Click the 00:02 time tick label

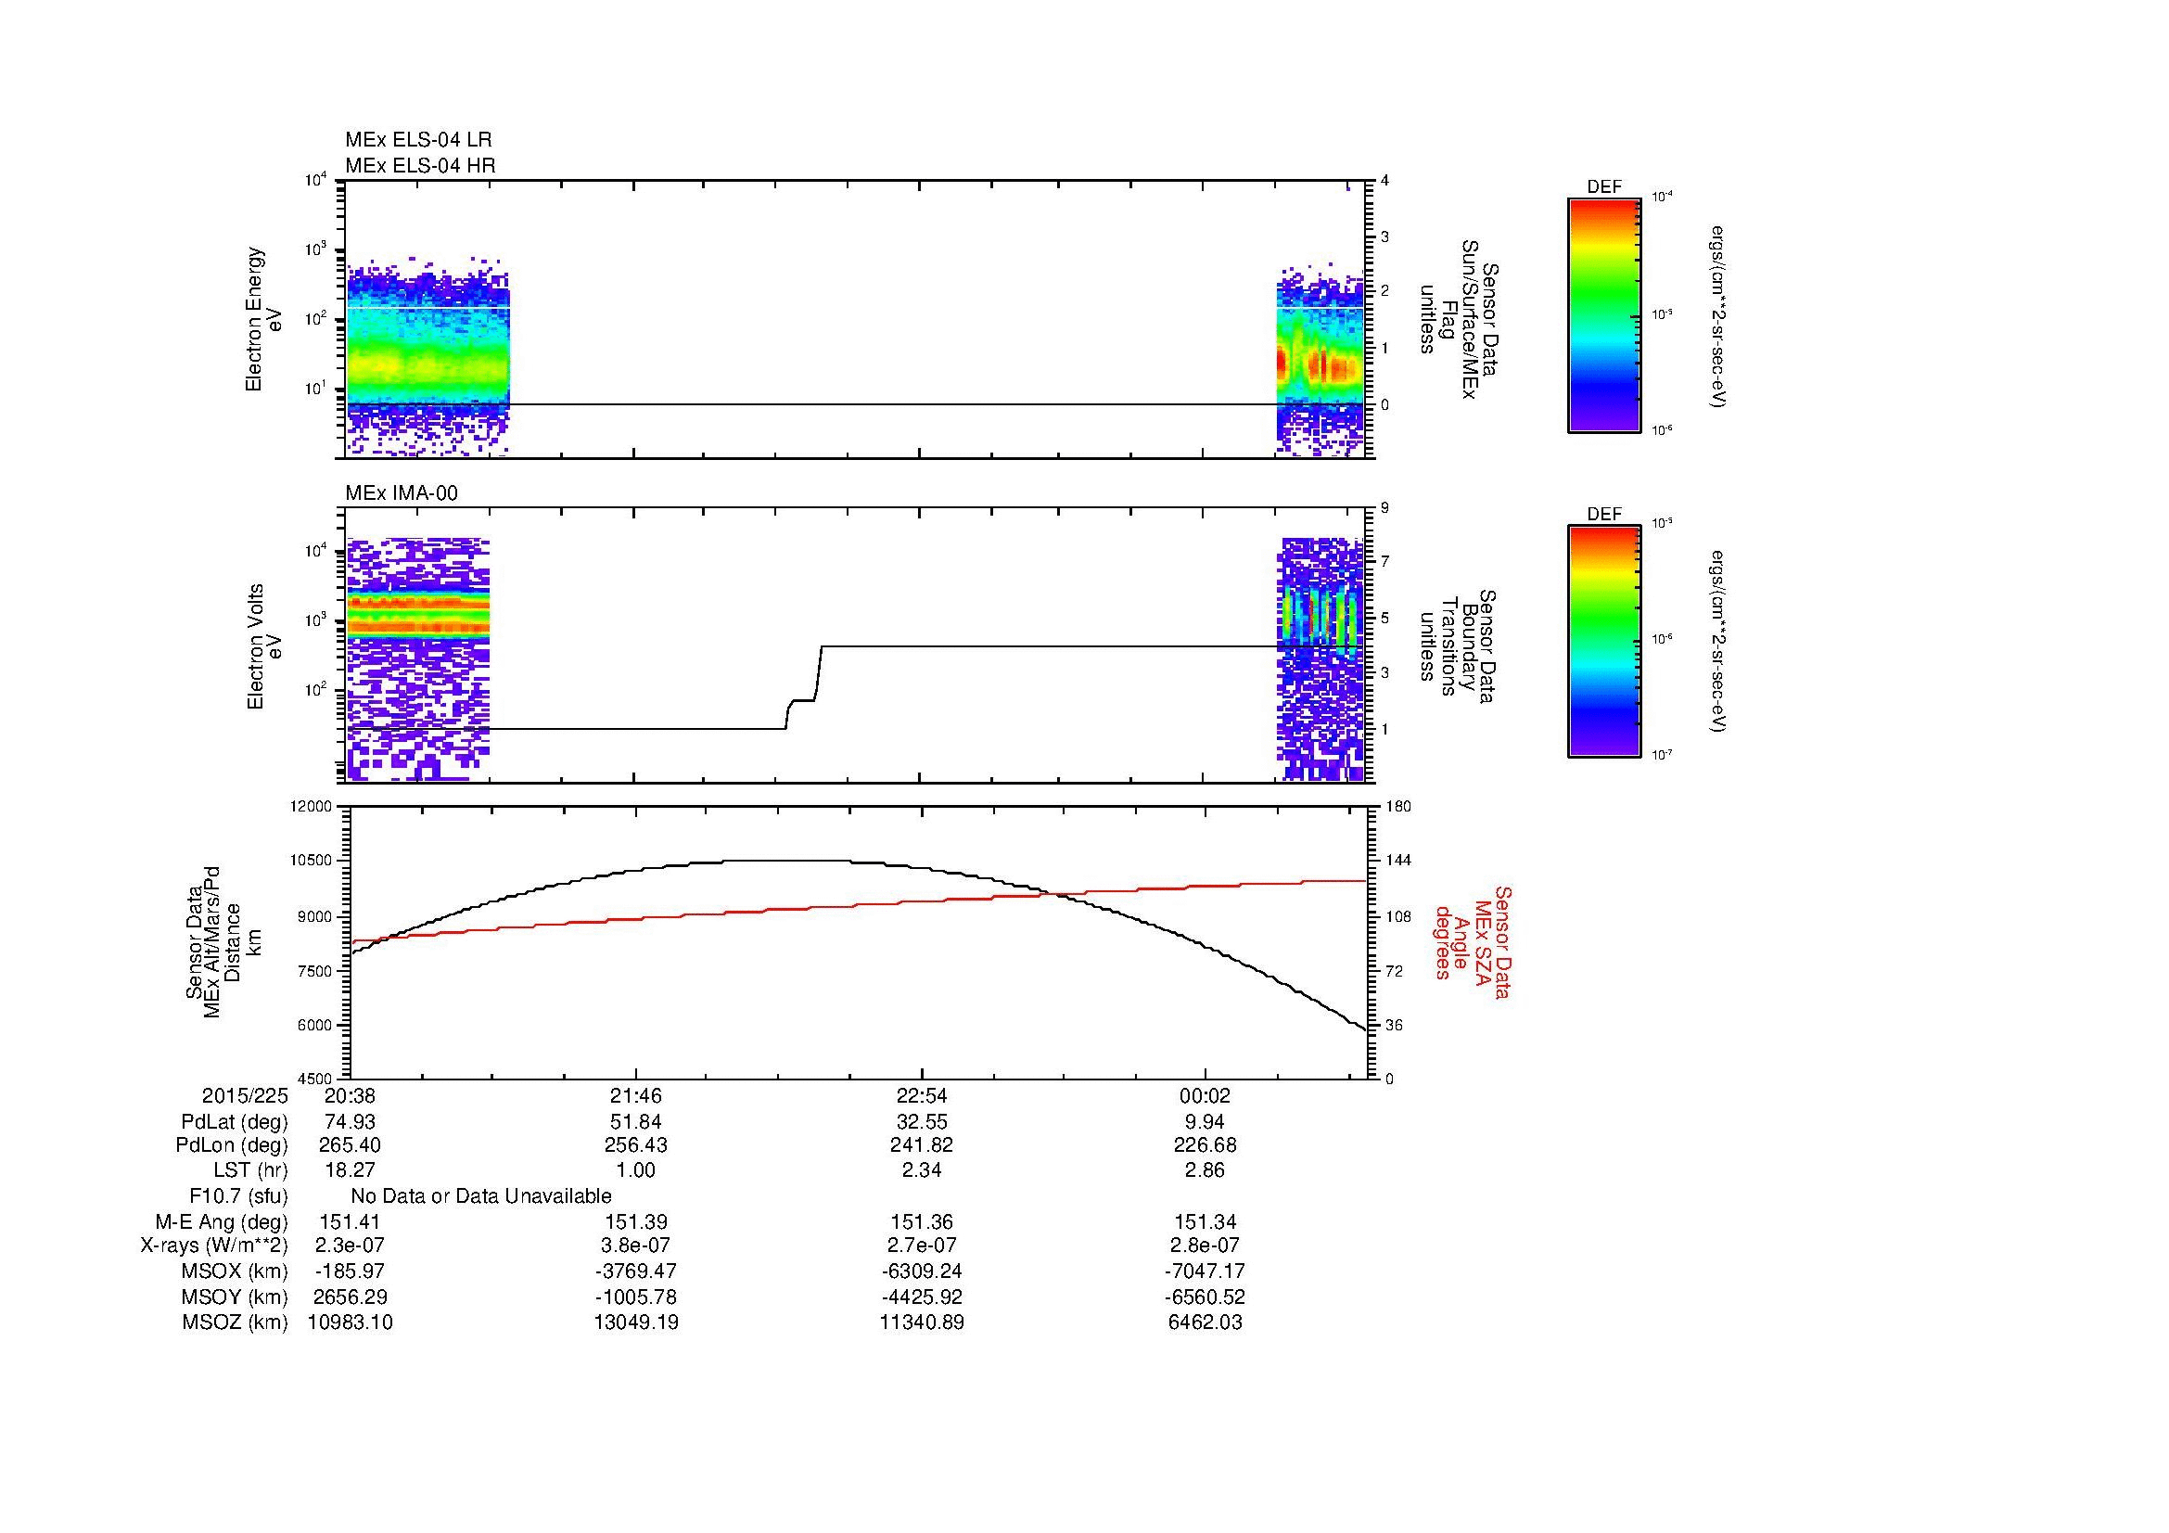(x=1206, y=1095)
